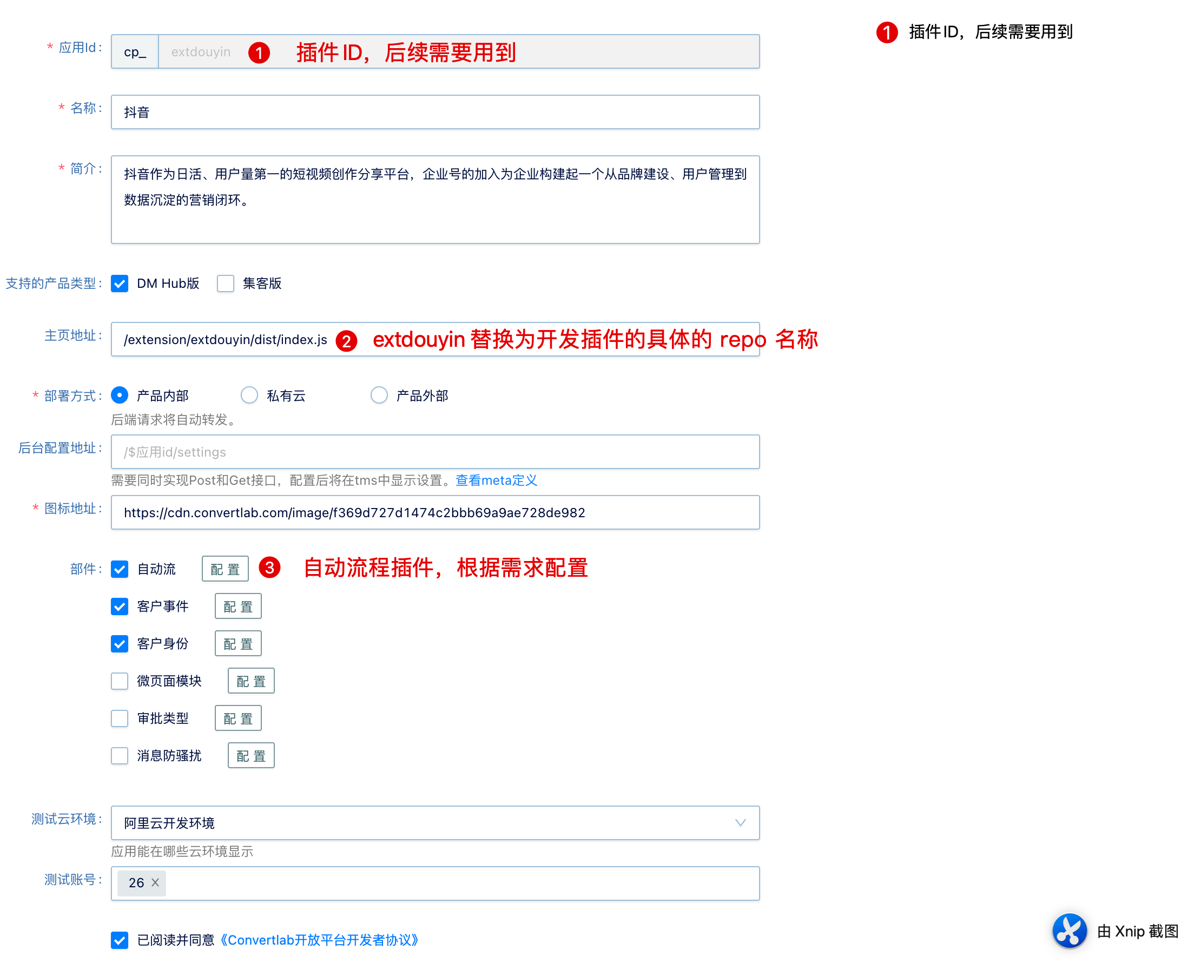1201x963 pixels.
Task: Click into the 简介 description textarea
Action: click(x=435, y=200)
